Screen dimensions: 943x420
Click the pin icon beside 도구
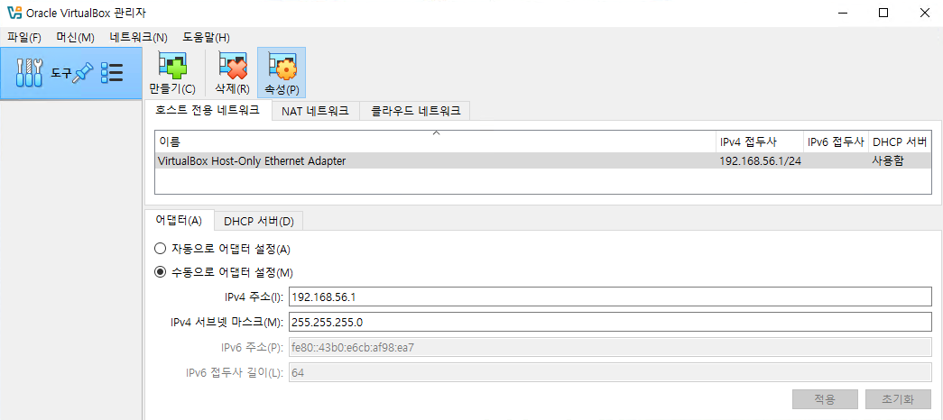(83, 73)
